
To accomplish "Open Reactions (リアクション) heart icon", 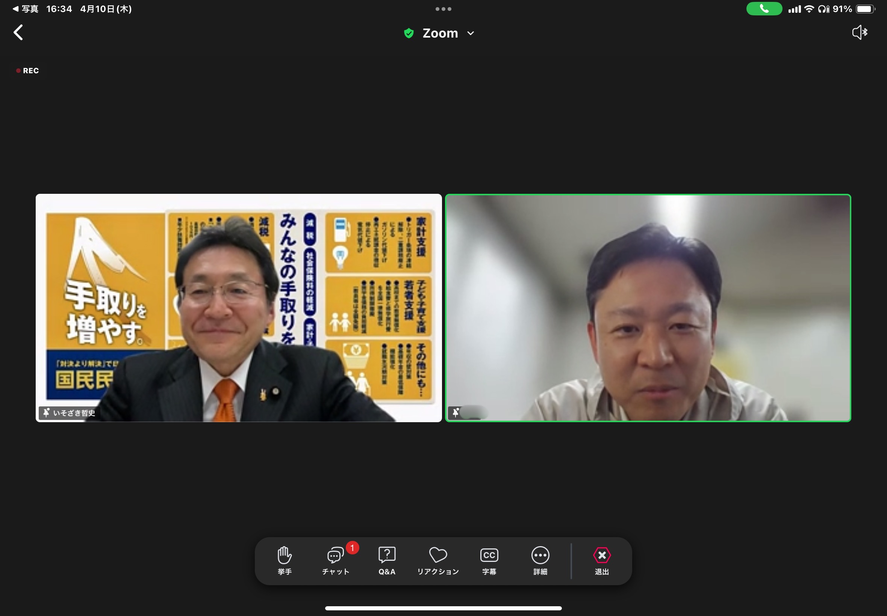I will click(438, 556).
